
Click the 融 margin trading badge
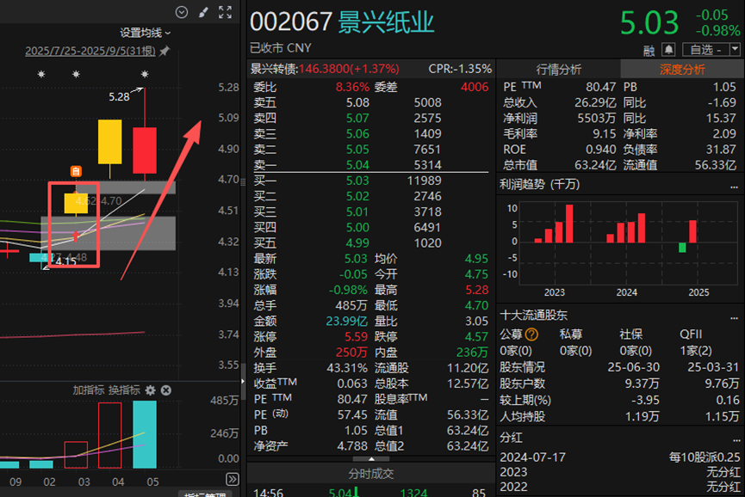click(649, 50)
